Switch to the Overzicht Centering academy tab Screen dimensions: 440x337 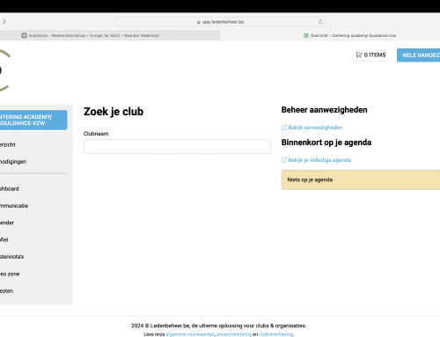[330, 35]
